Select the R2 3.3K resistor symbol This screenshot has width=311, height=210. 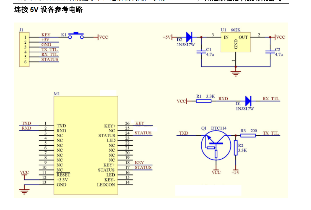tap(236, 148)
